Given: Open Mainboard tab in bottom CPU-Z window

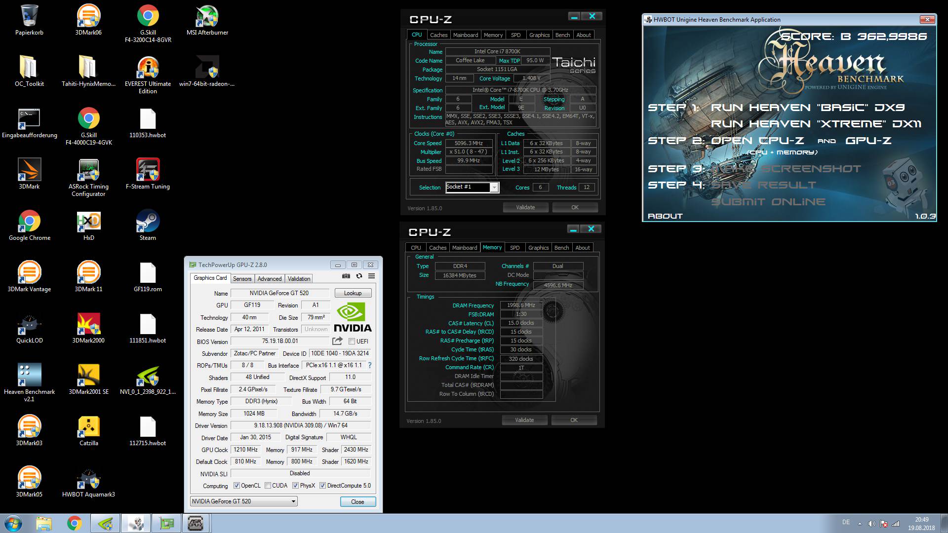Looking at the screenshot, I should pyautogui.click(x=465, y=248).
